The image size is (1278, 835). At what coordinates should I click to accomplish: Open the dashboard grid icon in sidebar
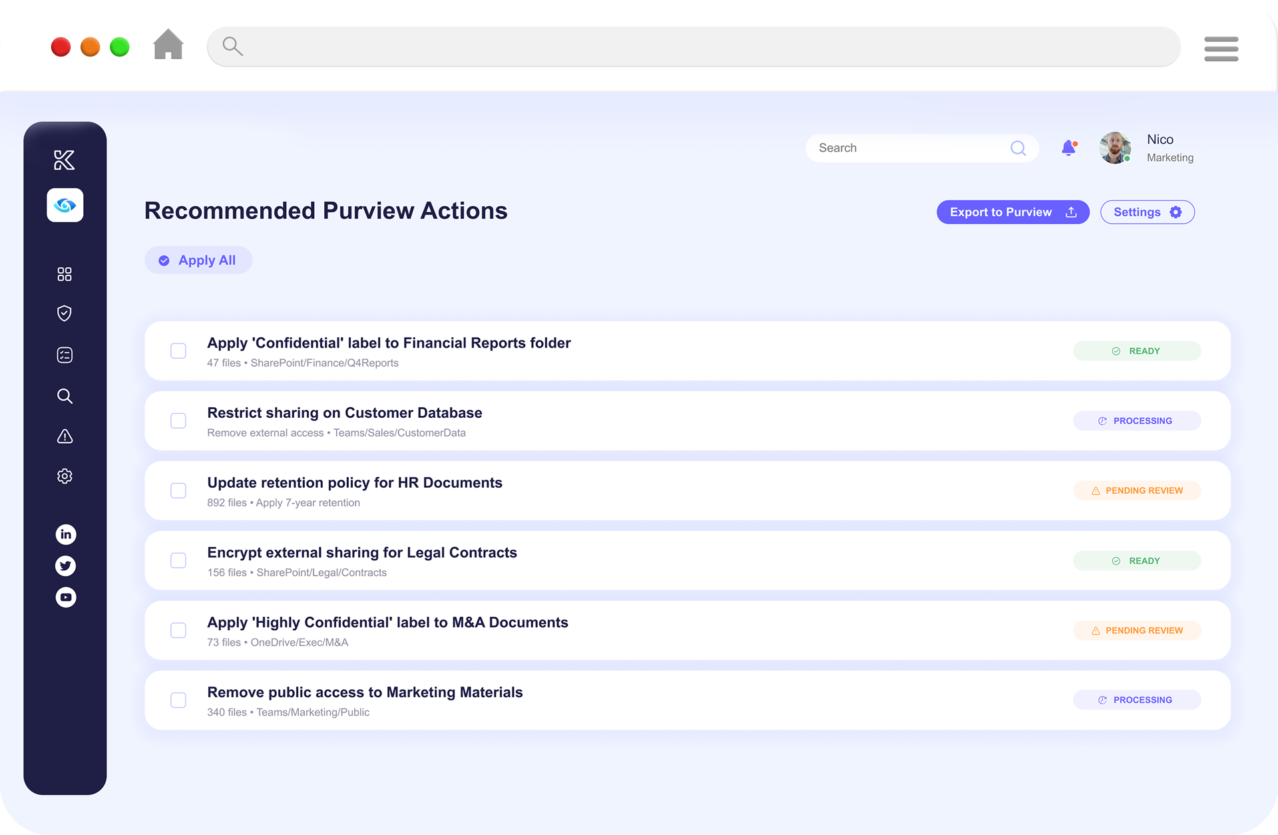click(65, 274)
